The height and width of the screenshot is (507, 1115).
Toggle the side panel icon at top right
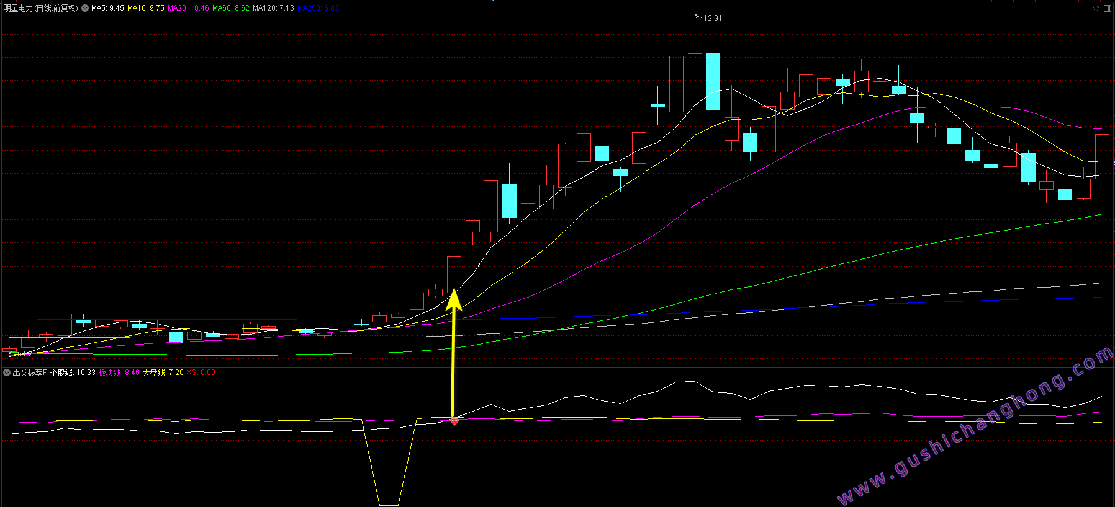point(1108,8)
